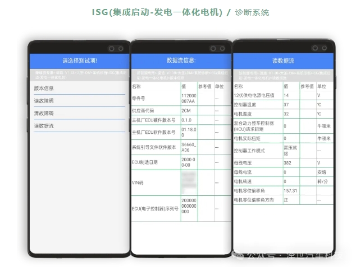356x267 pixels.
Task: Select the 主机厂ECU硬件版本号 row name
Action: tap(153, 120)
